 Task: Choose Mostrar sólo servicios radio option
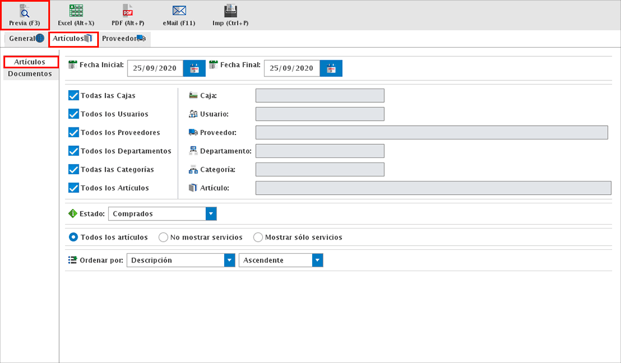coord(258,237)
